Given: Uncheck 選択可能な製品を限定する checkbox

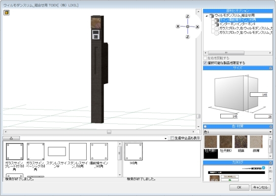Looking at the screenshot, I should point(205,63).
